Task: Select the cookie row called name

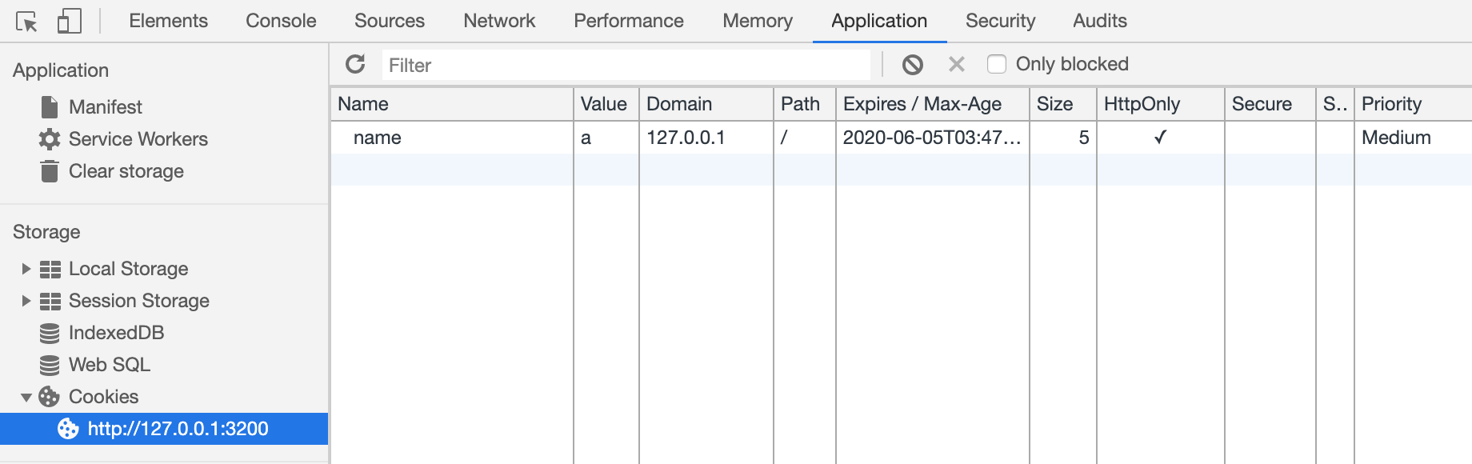Action: 378,138
